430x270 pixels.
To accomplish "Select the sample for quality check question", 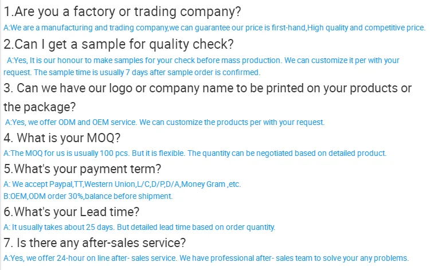I will pos(119,44).
